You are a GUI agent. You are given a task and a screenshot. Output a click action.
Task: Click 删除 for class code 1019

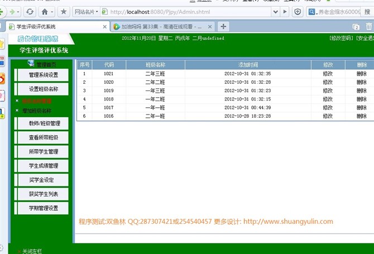(362, 90)
